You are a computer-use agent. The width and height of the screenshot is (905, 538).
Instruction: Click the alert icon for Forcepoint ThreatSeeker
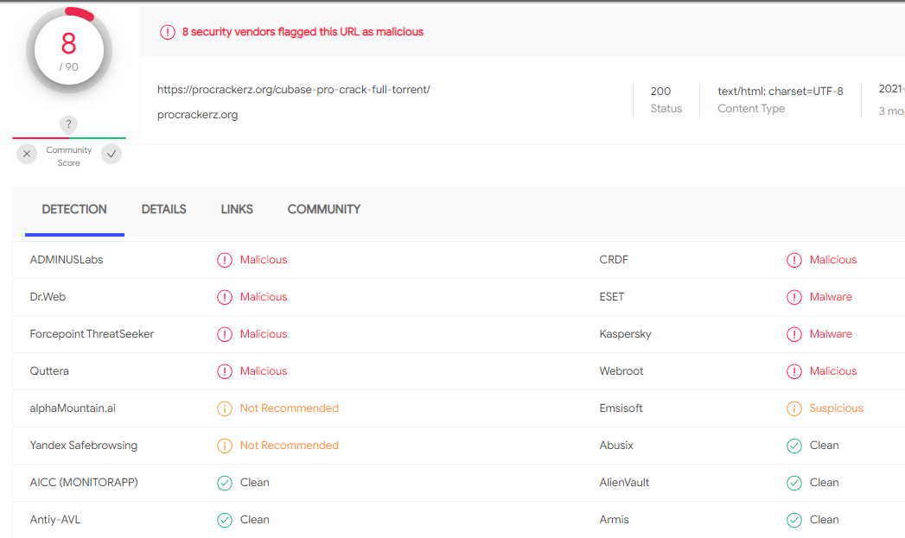pos(225,334)
